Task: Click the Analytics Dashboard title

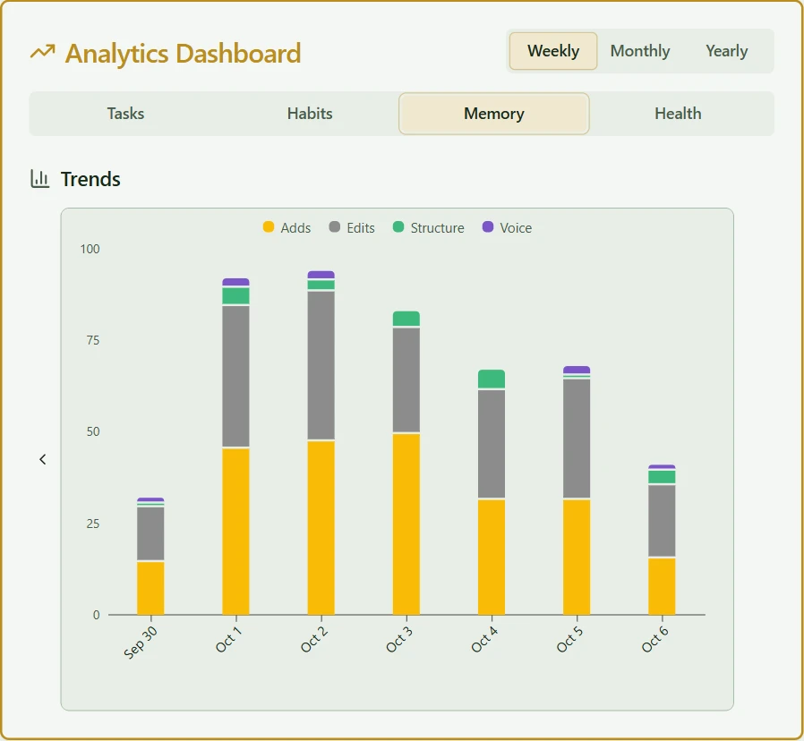Action: [183, 54]
